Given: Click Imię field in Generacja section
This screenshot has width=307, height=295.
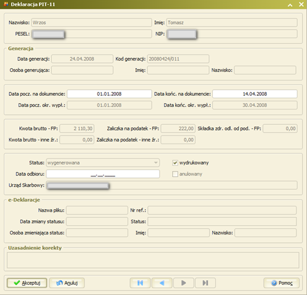Looking at the screenshot, I should pyautogui.click(x=178, y=70).
